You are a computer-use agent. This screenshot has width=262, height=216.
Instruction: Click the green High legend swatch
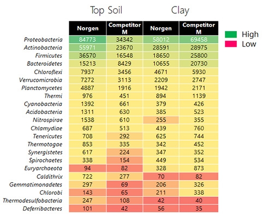(231, 34)
